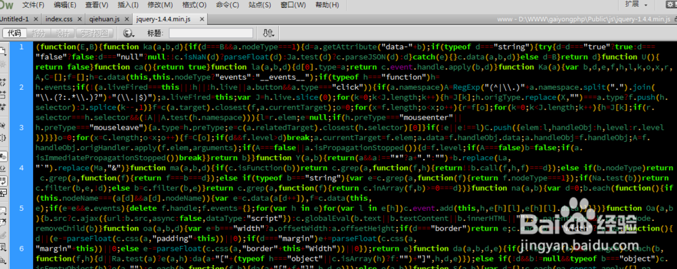Toggle the 实时视图 live view button
The image size is (677, 269).
[x=95, y=33]
